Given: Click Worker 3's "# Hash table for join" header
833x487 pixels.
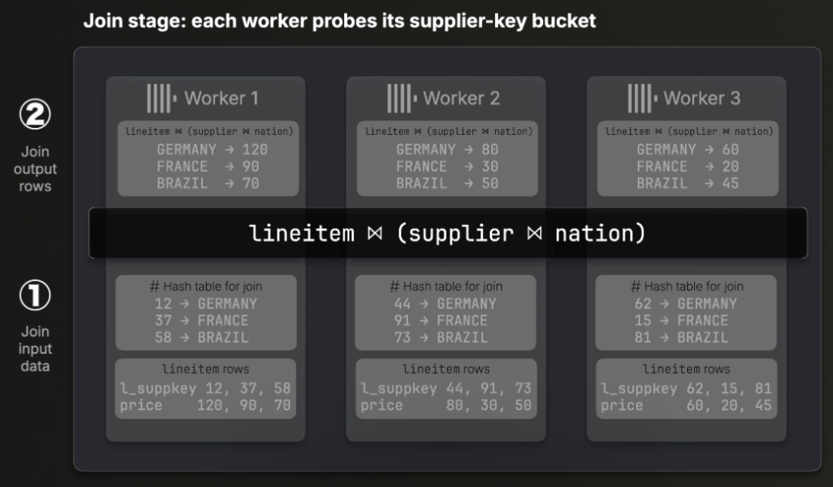Looking at the screenshot, I should 686,287.
